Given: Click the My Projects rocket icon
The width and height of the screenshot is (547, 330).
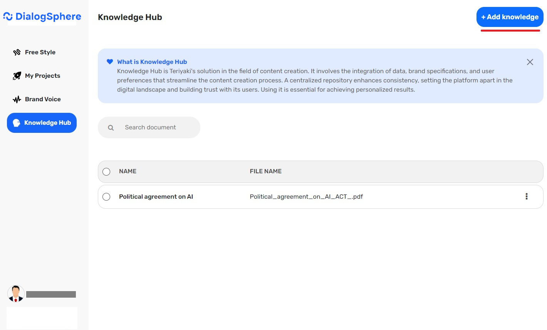Looking at the screenshot, I should (17, 75).
